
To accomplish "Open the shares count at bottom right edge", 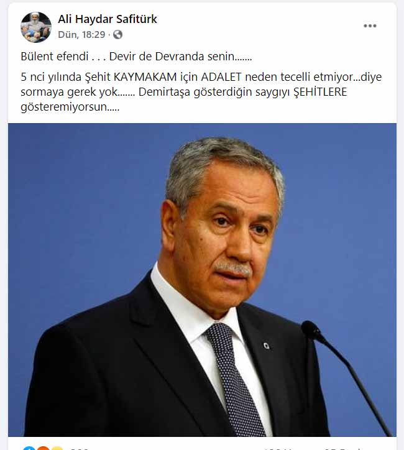I will [x=341, y=449].
